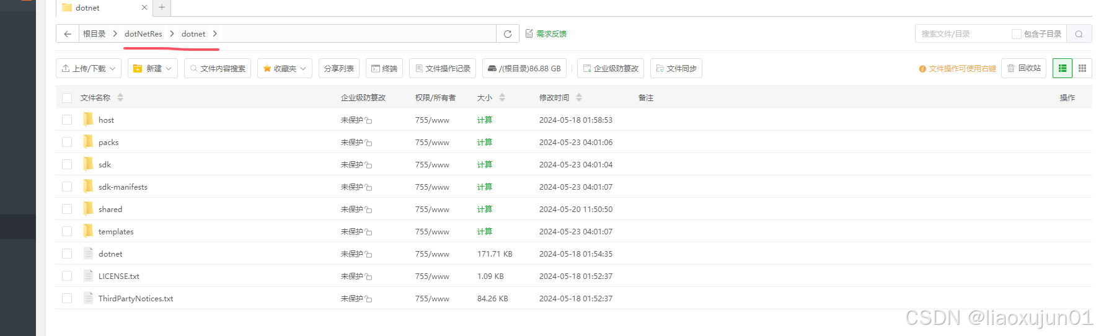Add a new tab with plus icon
The image size is (1096, 336).
162,7
